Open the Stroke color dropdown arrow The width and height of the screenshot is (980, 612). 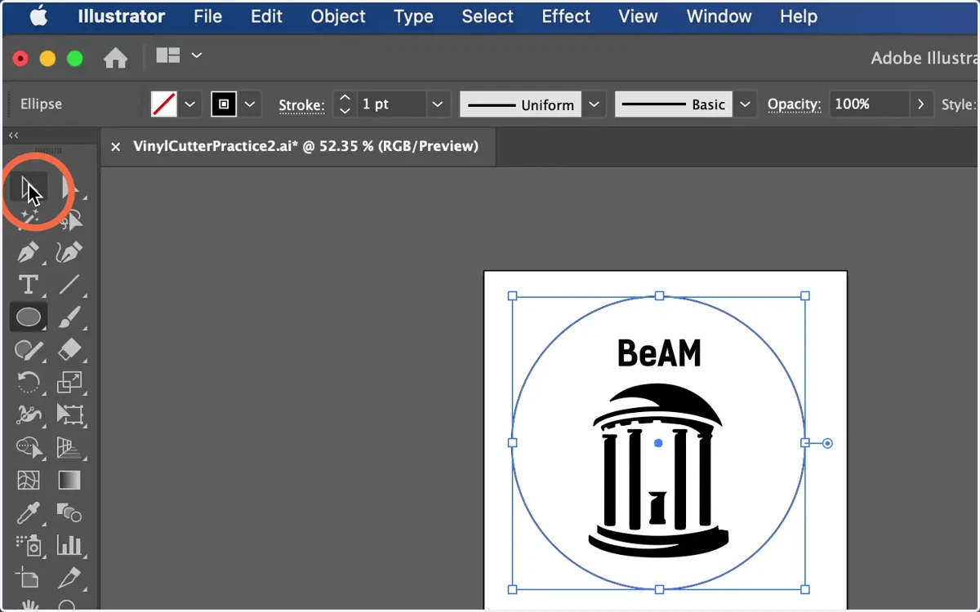tap(250, 104)
